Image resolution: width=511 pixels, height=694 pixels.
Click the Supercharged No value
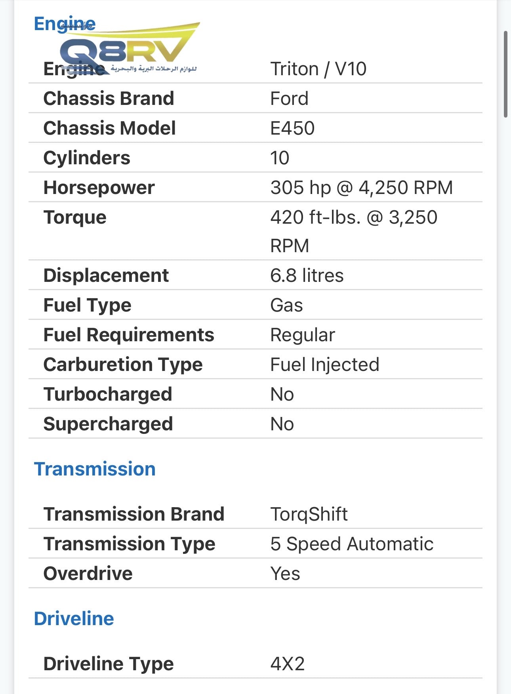coord(282,424)
